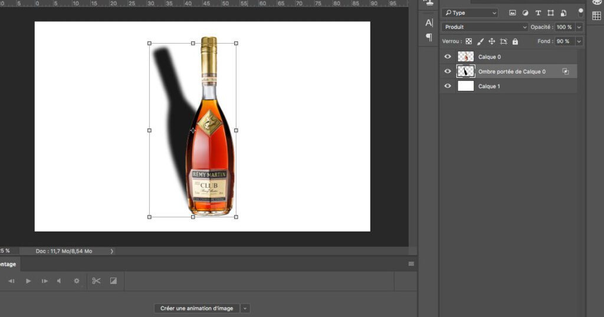The image size is (604, 317).
Task: Click the bottom-left transform handle
Action: click(149, 217)
